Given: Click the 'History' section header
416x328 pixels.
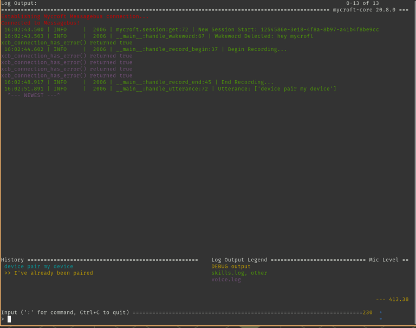Looking at the screenshot, I should pyautogui.click(x=12, y=260).
